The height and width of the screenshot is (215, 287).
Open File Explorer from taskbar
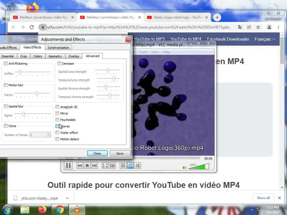(25, 210)
